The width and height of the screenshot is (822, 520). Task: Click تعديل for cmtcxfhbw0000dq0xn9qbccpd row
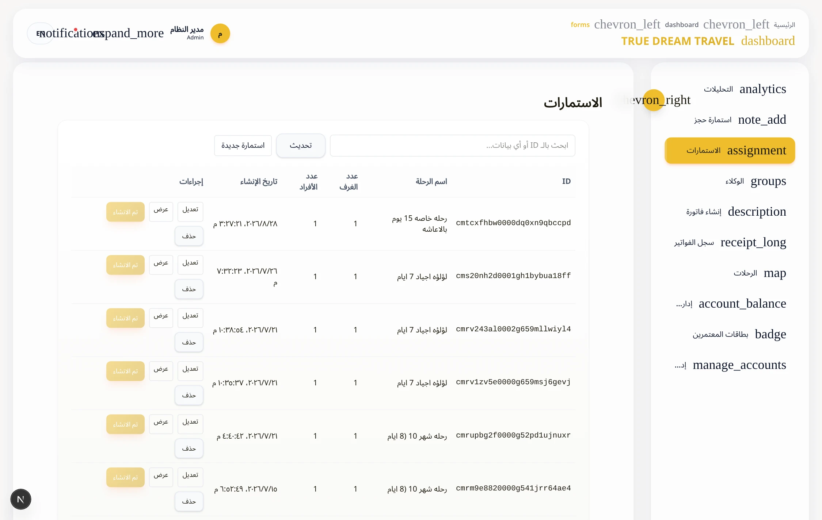[x=190, y=212]
